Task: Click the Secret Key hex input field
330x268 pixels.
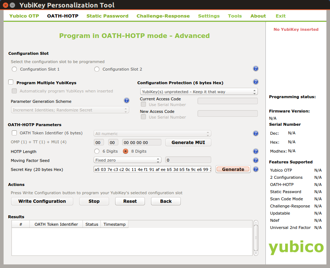Action: click(152, 169)
